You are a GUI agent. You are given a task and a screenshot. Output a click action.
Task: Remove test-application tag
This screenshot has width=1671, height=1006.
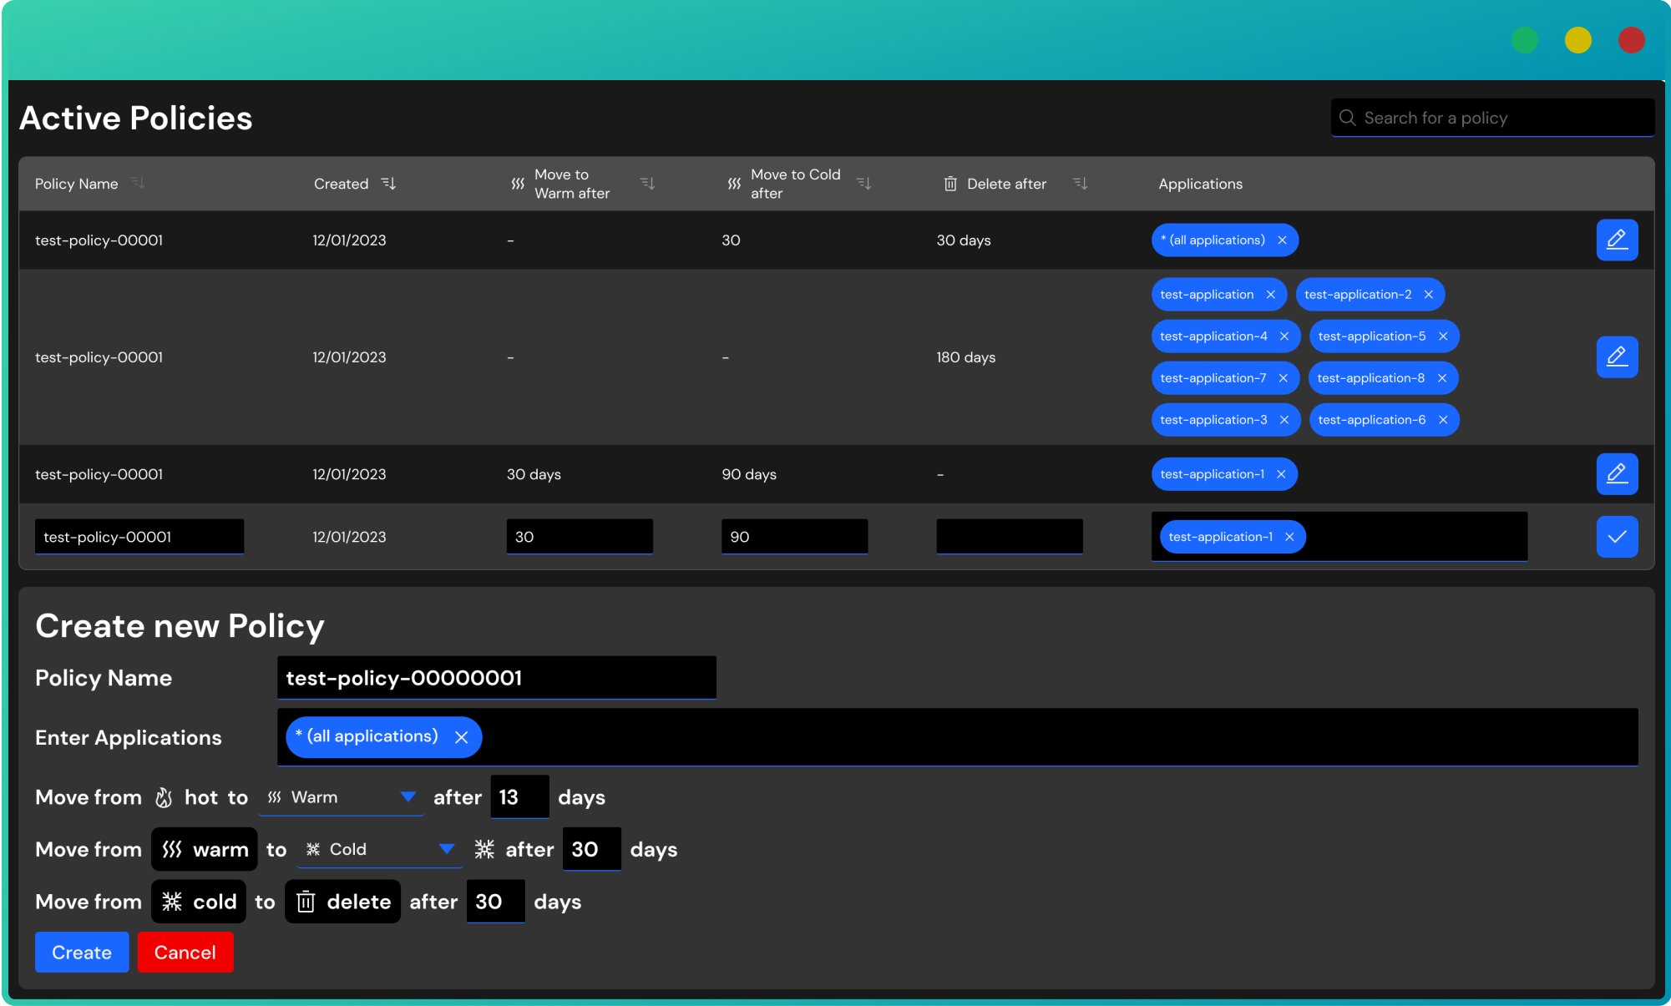coord(1270,295)
